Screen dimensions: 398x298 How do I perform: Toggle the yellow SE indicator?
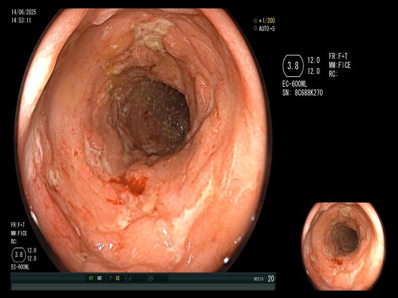coord(118,278)
